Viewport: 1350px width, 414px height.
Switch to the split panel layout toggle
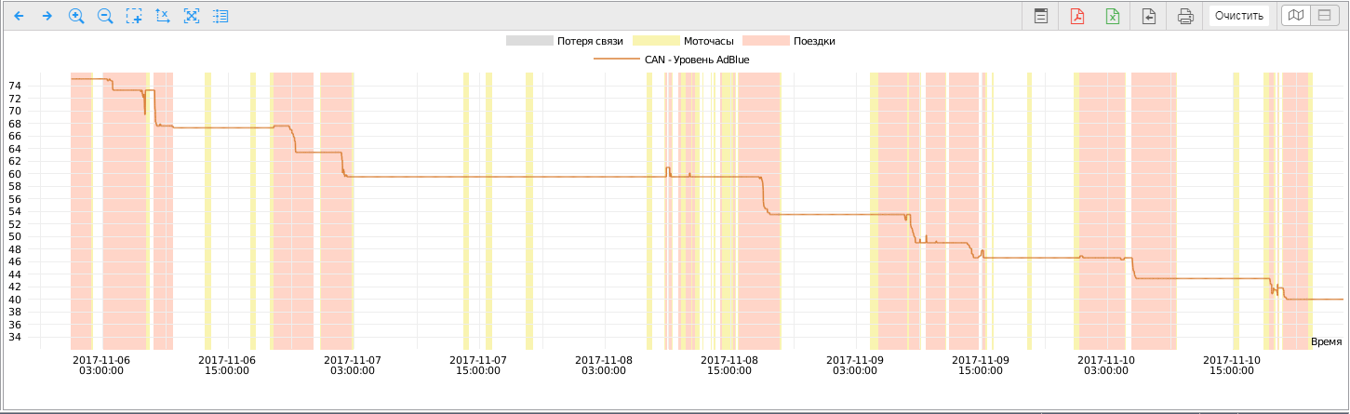pyautogui.click(x=1322, y=15)
